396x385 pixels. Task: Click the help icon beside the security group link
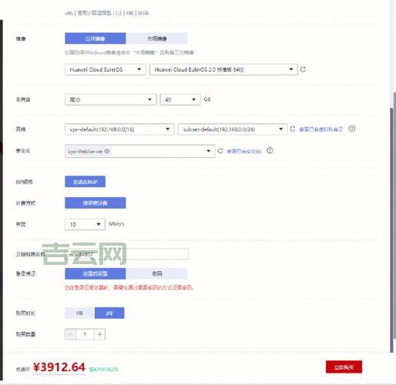[x=270, y=151]
